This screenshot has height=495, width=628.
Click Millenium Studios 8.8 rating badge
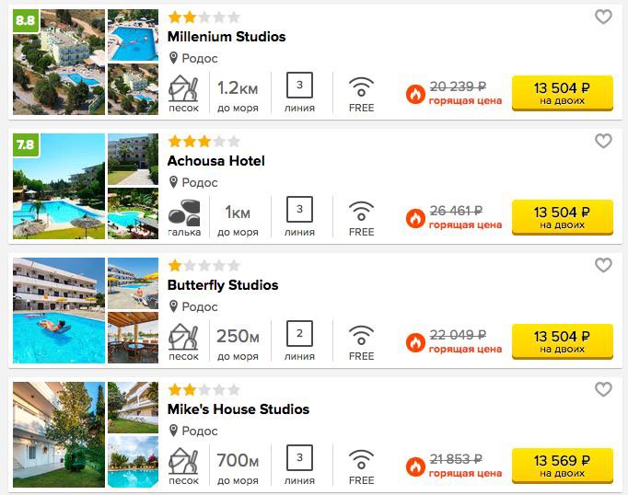(26, 21)
